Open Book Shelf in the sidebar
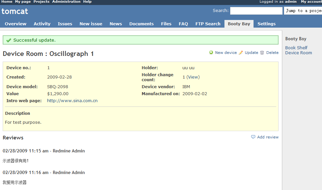The image size is (322, 190). (296, 48)
